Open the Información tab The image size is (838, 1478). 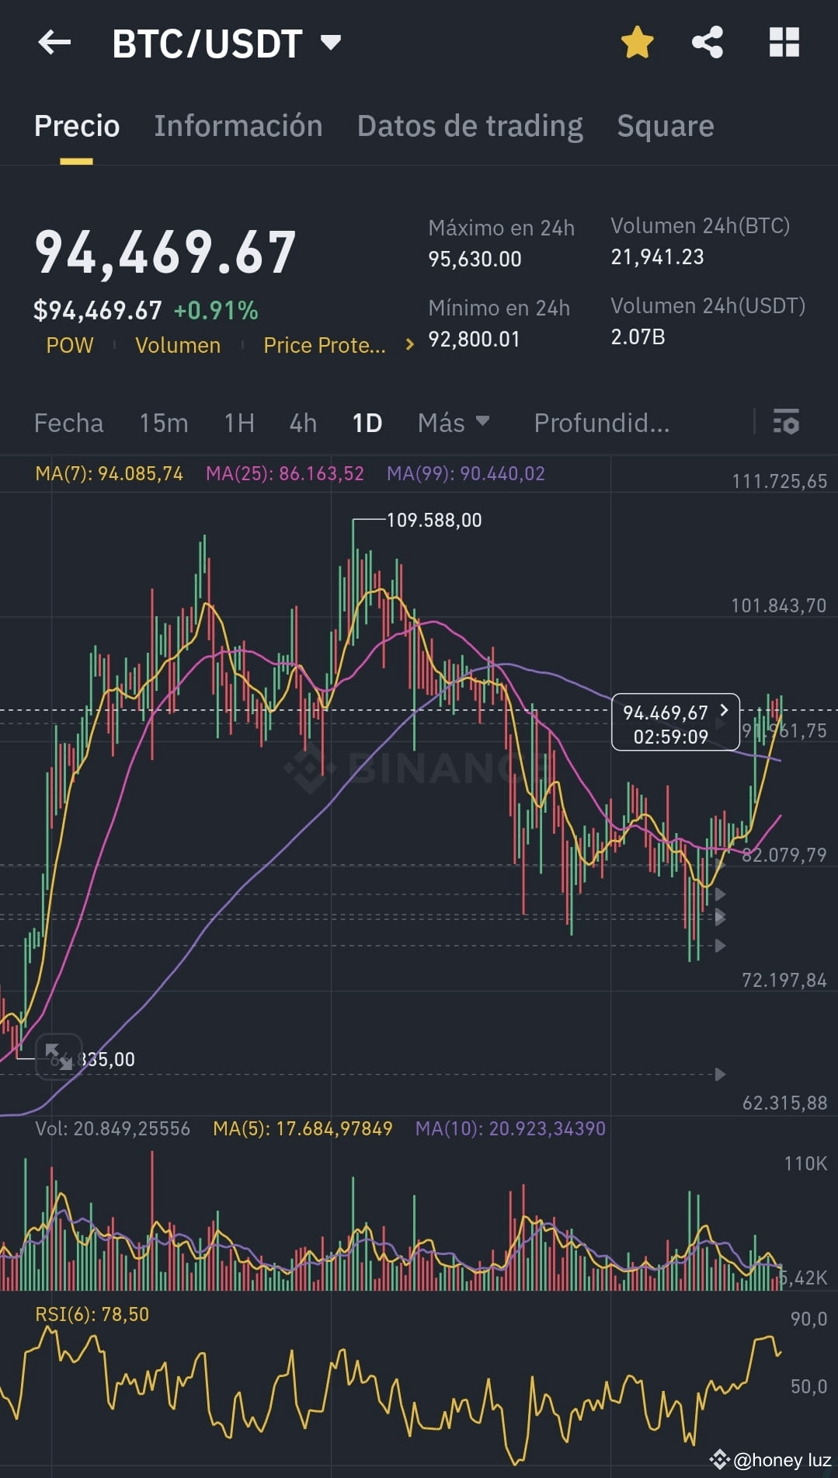point(238,126)
